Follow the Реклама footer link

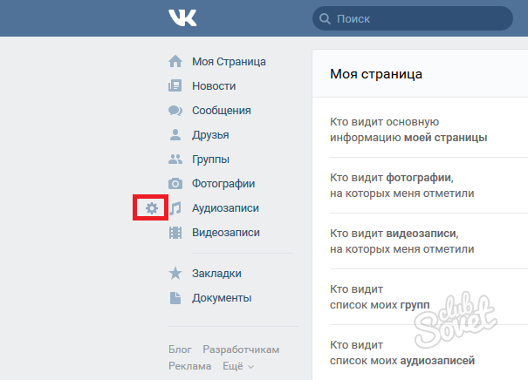click(x=190, y=366)
